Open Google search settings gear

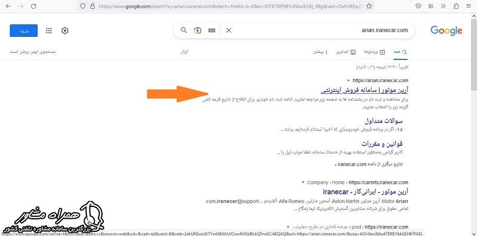click(x=65, y=31)
